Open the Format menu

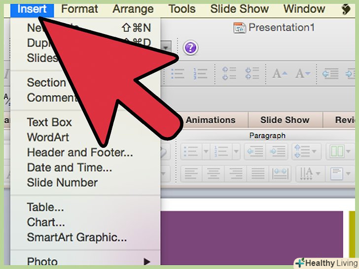click(79, 9)
